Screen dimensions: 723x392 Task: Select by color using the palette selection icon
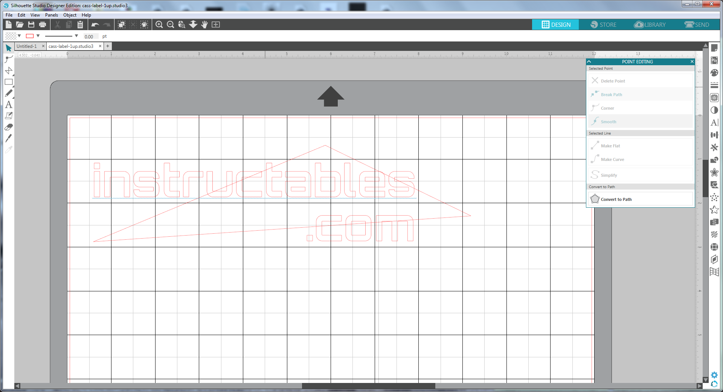144,24
